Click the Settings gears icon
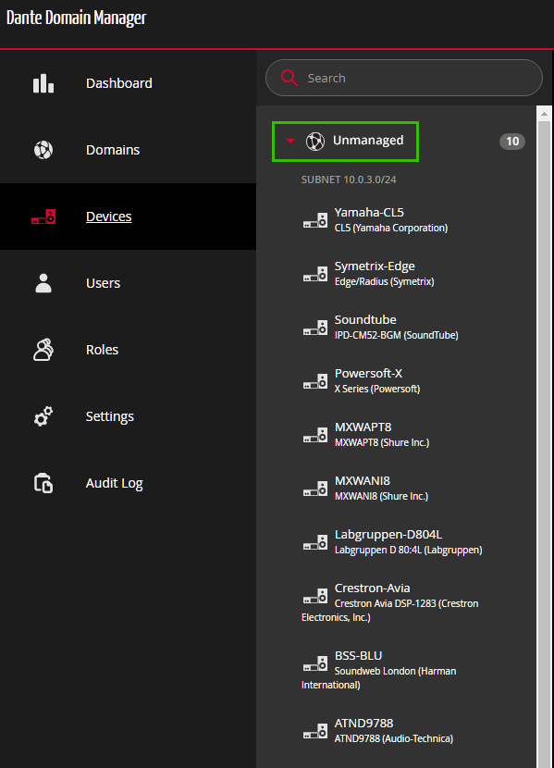The image size is (554, 768). pyautogui.click(x=43, y=416)
